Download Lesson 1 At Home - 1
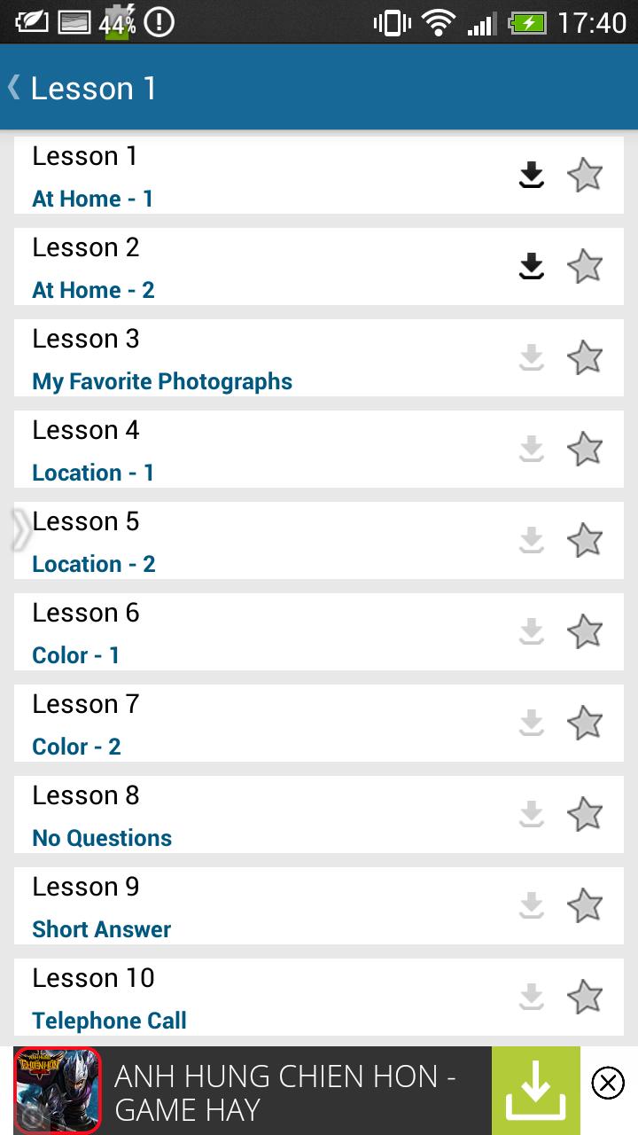 point(531,176)
